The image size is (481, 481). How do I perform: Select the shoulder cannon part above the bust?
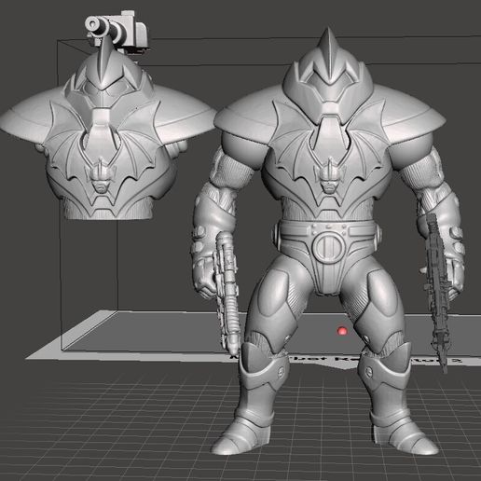click(117, 32)
